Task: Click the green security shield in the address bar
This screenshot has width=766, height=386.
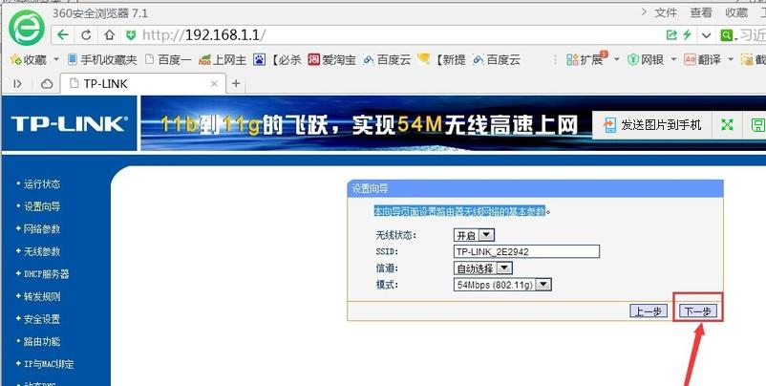Action: (x=131, y=34)
